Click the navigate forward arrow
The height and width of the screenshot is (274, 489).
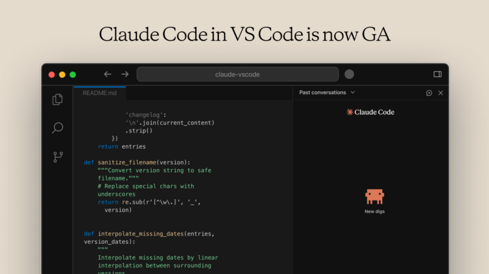(x=125, y=74)
